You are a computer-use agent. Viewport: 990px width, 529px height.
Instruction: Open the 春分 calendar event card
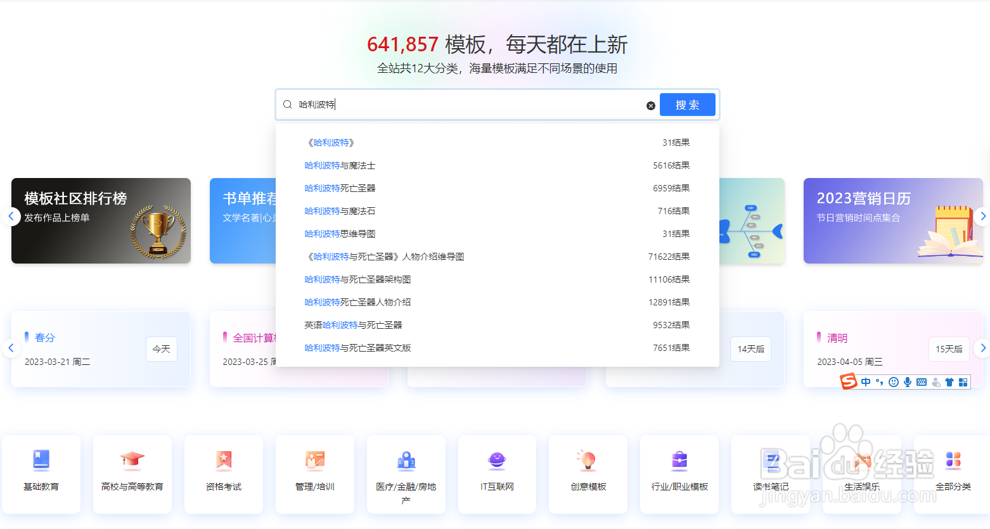tap(101, 349)
